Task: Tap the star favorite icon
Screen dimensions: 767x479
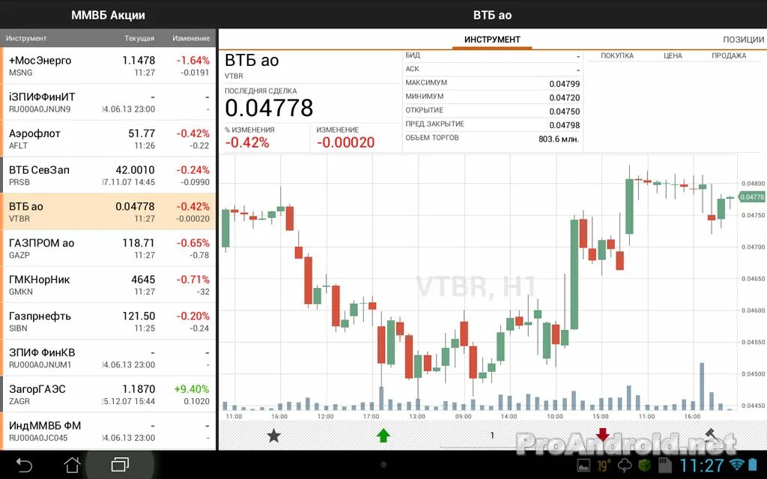Action: (273, 435)
